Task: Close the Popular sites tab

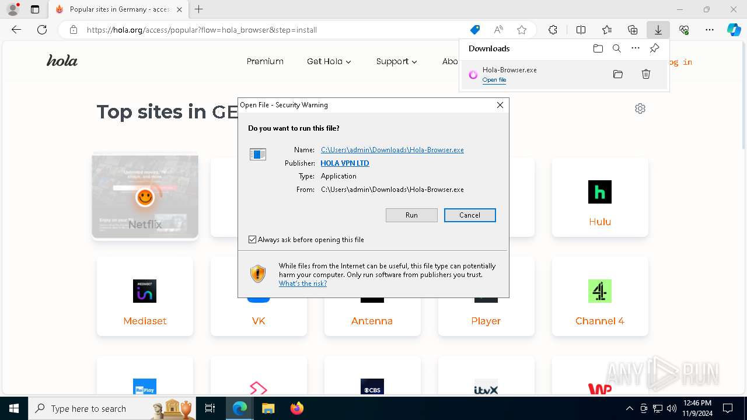Action: [179, 9]
